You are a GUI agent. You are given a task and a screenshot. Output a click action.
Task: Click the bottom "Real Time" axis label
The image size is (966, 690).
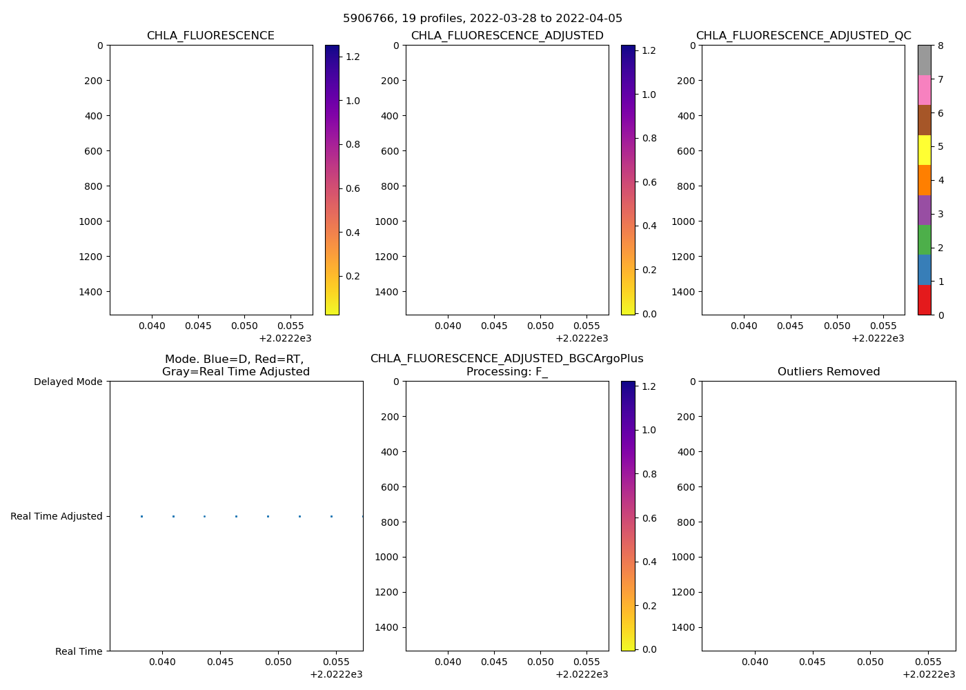tap(79, 651)
